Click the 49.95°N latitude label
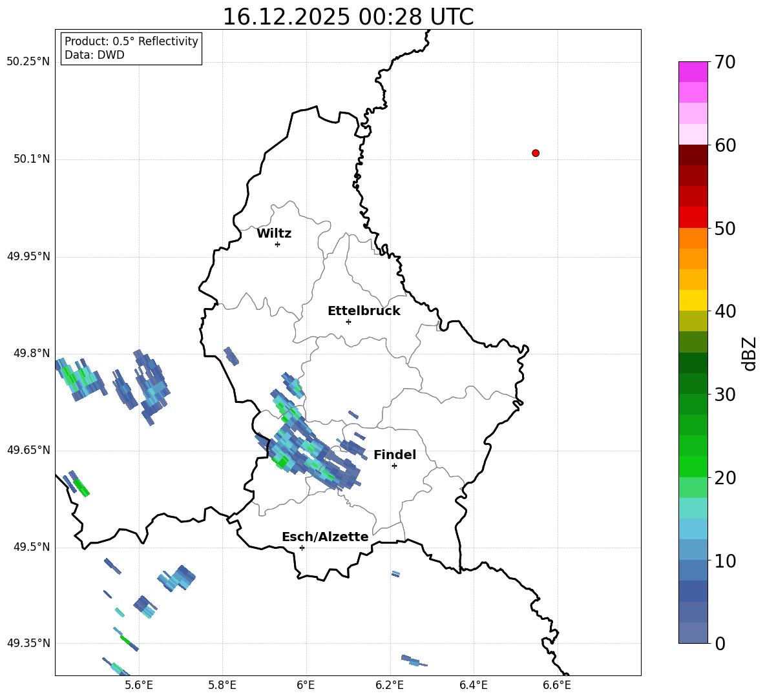Viewport: 765px width, 698px height. click(28, 256)
